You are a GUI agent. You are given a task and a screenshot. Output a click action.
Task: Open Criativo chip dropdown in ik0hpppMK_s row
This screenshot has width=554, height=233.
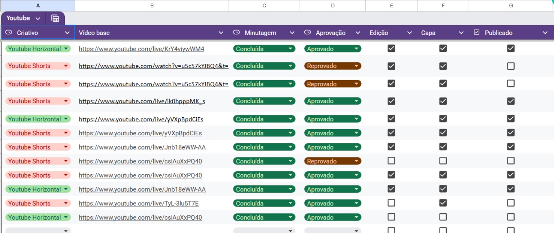coord(66,101)
